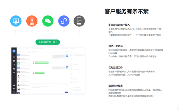179x111 pixels.
Task: Click the 实时监管工作 heading
Action: tap(116, 68)
